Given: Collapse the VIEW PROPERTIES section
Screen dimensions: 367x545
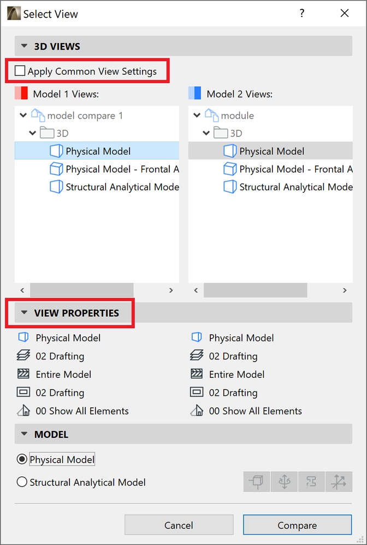Looking at the screenshot, I should tap(24, 313).
